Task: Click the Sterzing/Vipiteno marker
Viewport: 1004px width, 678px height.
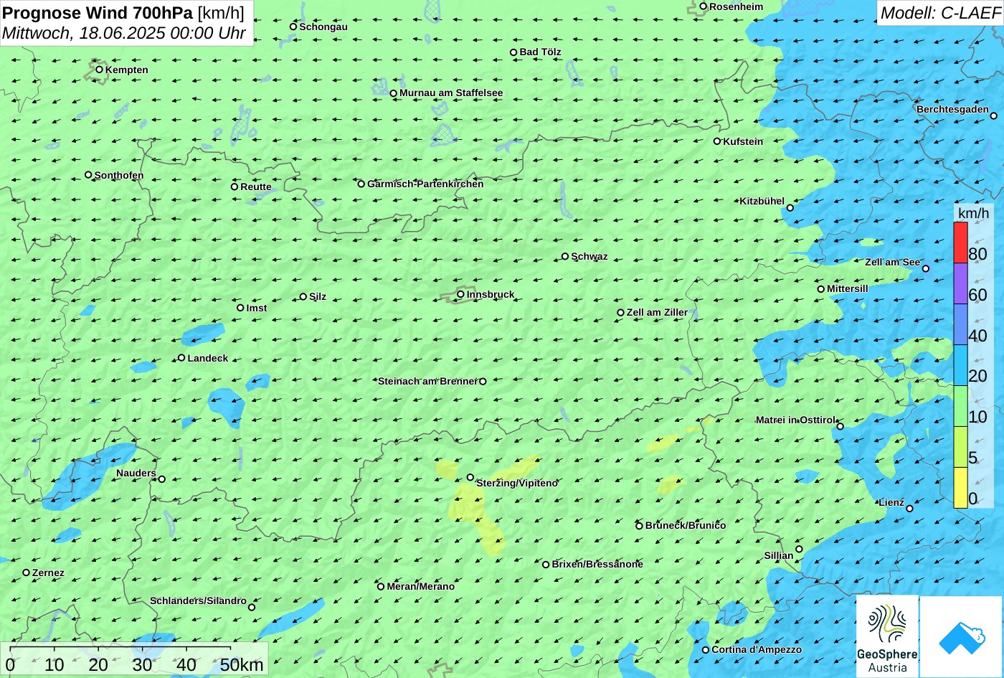Action: [470, 477]
